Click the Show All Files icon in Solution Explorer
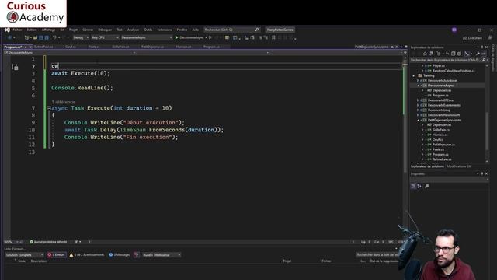The width and height of the screenshot is (497, 280). [x=459, y=54]
